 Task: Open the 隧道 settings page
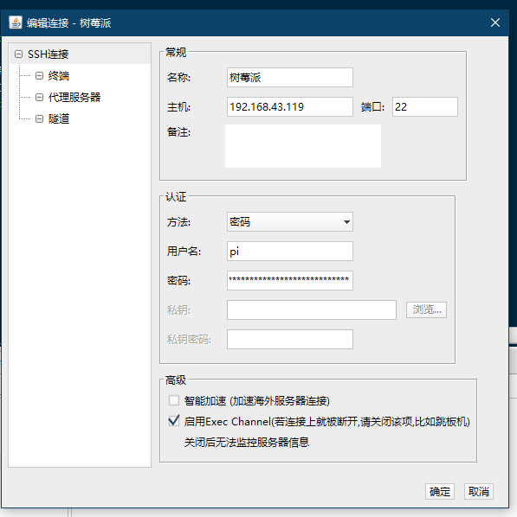[x=59, y=118]
